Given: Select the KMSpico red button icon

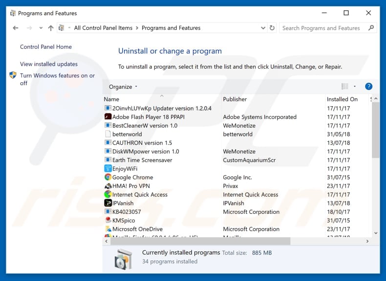Looking at the screenshot, I should click(x=108, y=220).
